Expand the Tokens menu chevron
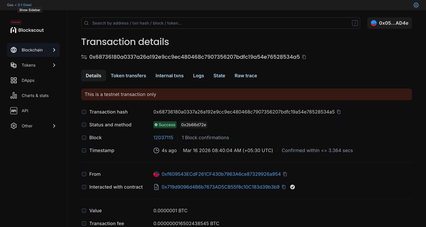Screen dimensions: 426x227 [x=54, y=65]
